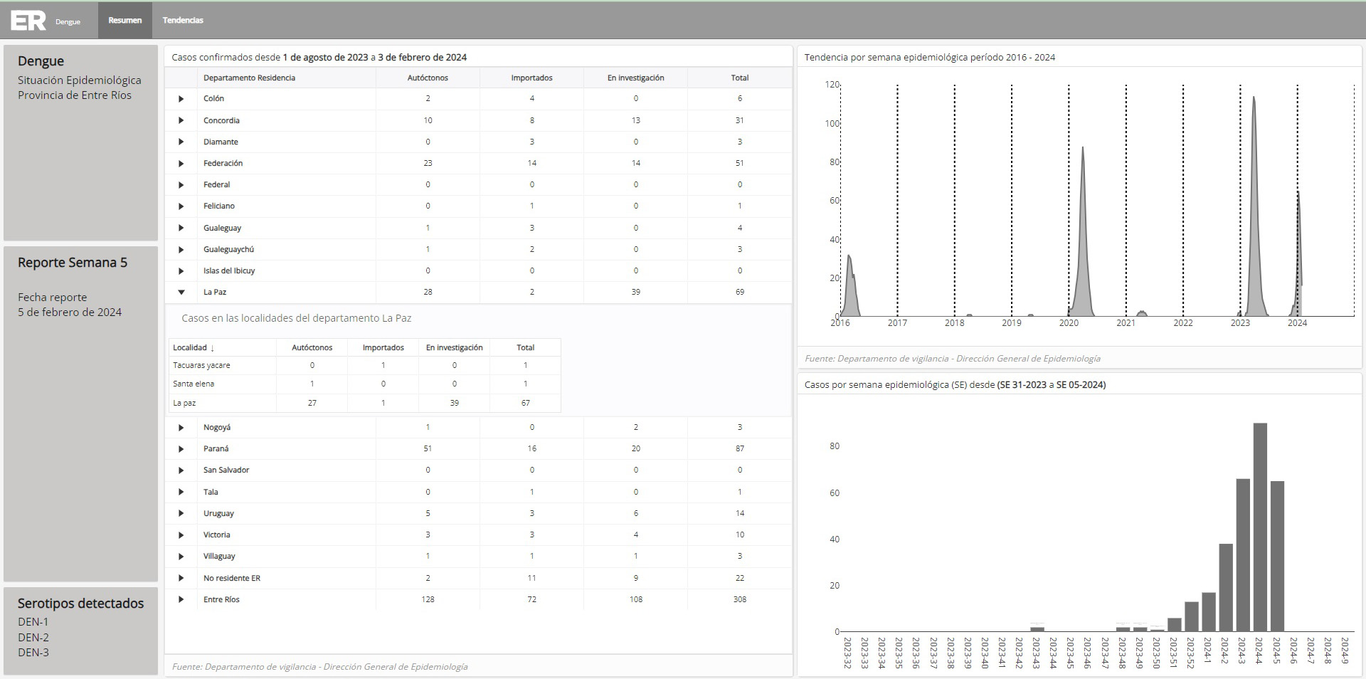Expand the No residente ER row

click(181, 579)
